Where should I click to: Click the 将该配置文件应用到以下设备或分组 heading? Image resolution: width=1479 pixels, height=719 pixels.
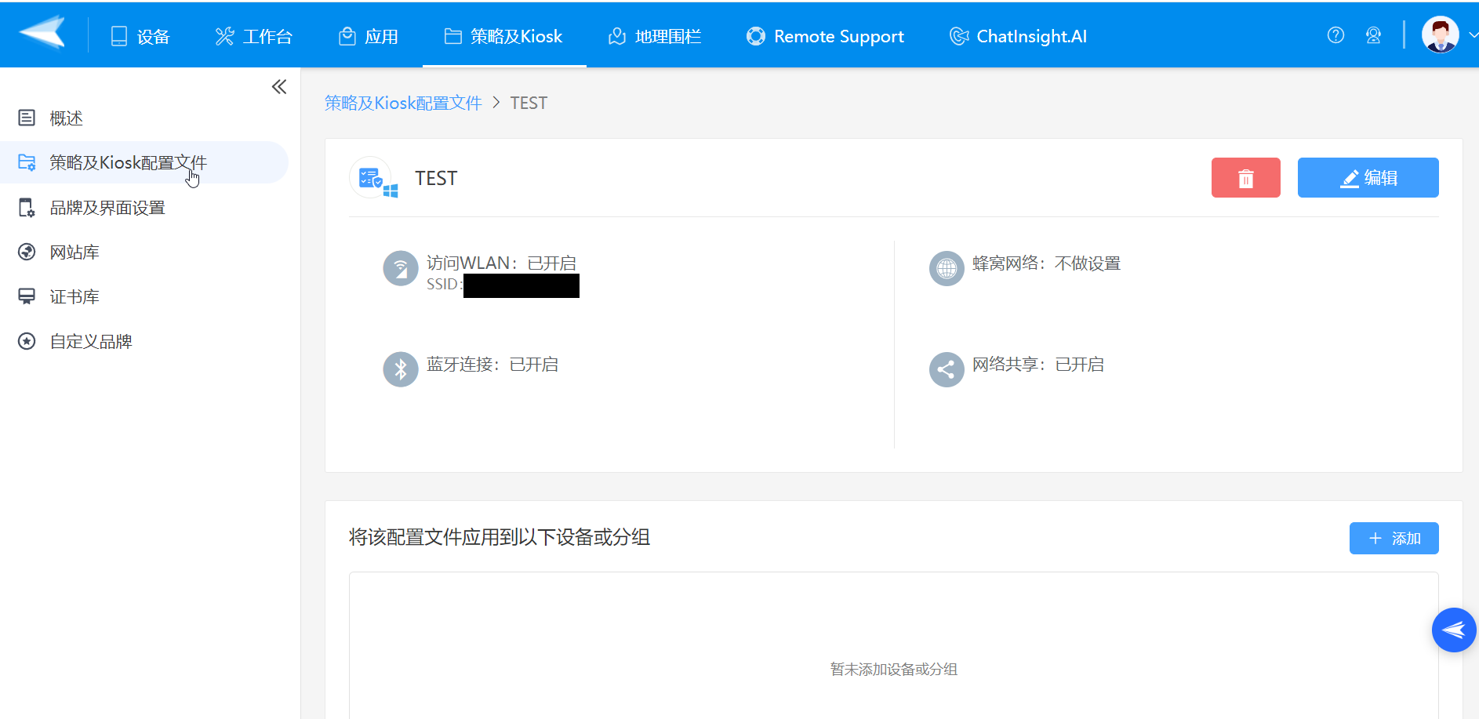500,537
